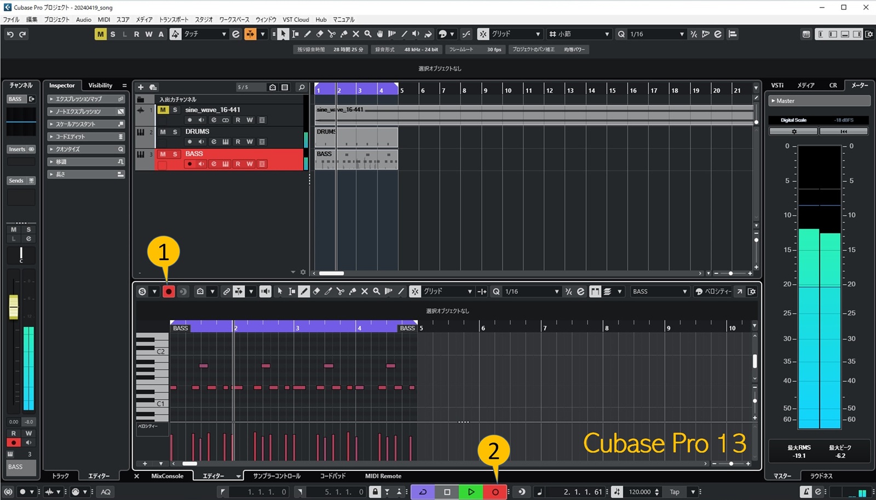Viewport: 876px width, 500px height.
Task: Open MIDI menu
Action: pyautogui.click(x=104, y=20)
